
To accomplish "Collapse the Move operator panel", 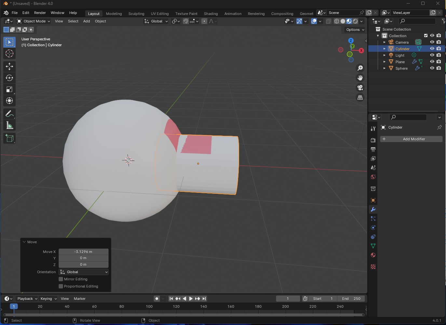I will coord(24,242).
